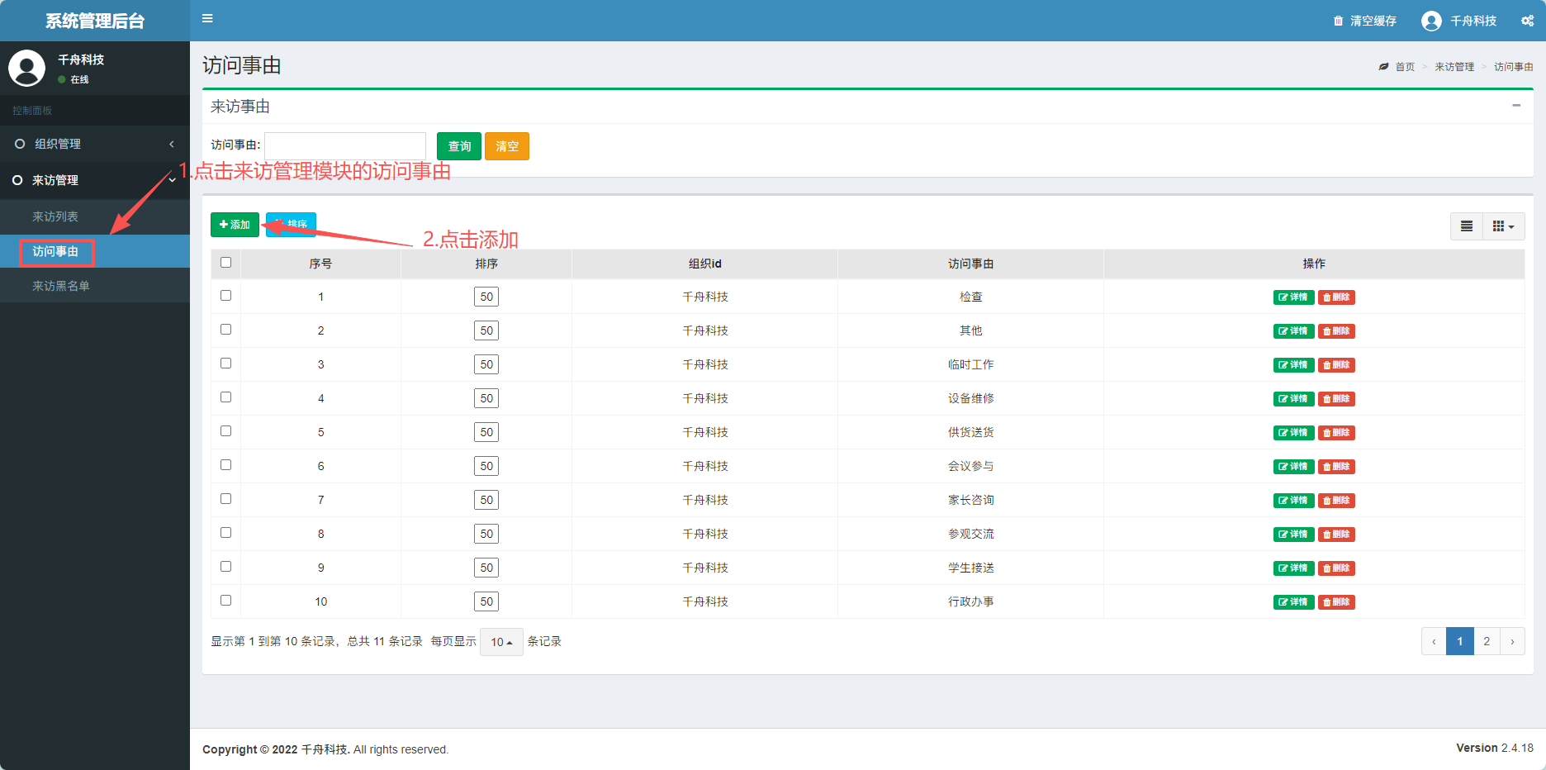Toggle the sidebar hamburger menu icon
The image size is (1546, 770).
(x=207, y=19)
